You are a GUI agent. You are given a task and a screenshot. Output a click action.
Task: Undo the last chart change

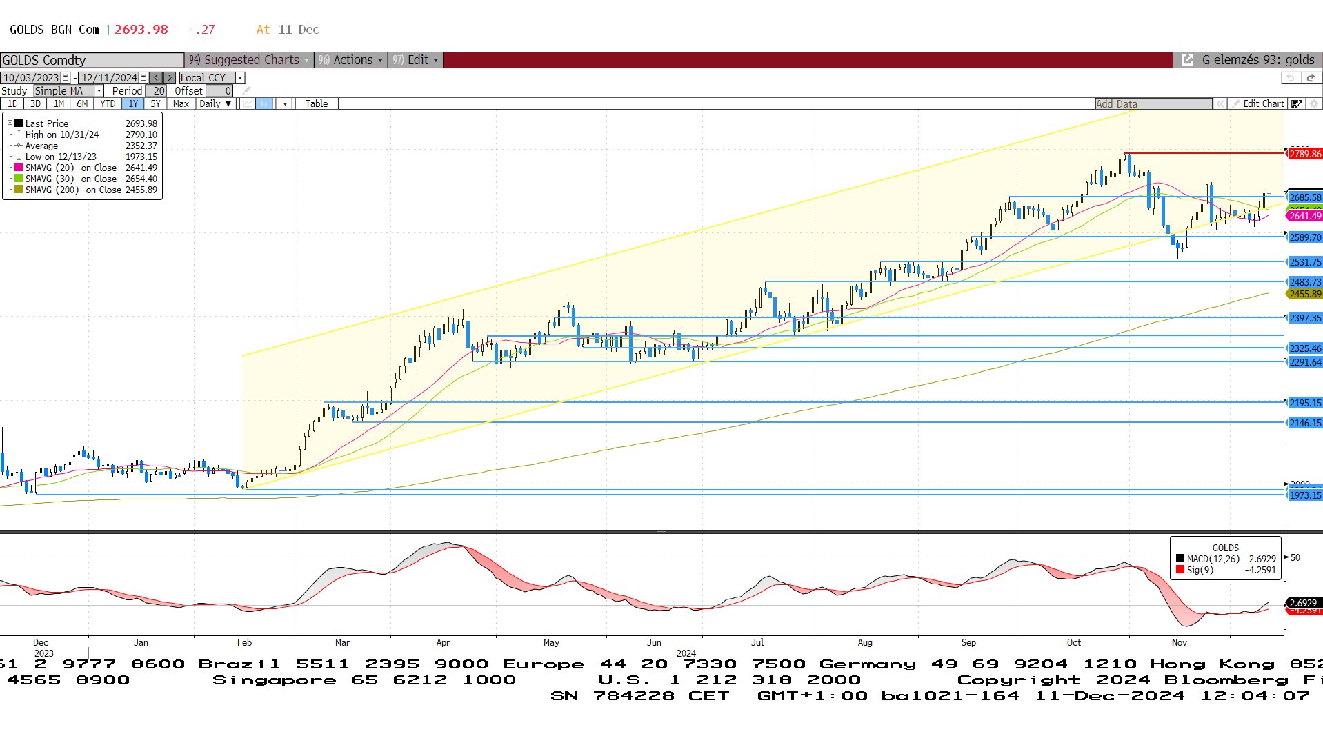[1290, 78]
